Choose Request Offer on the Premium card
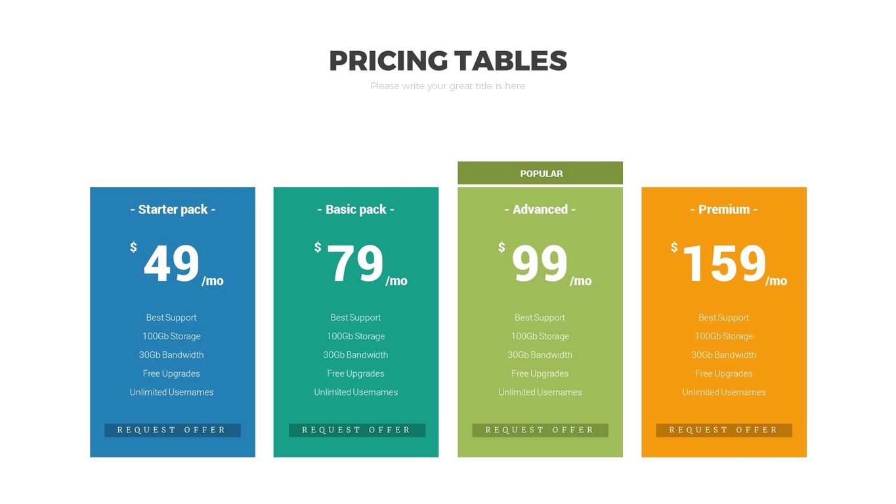The width and height of the screenshot is (896, 504). click(x=723, y=430)
